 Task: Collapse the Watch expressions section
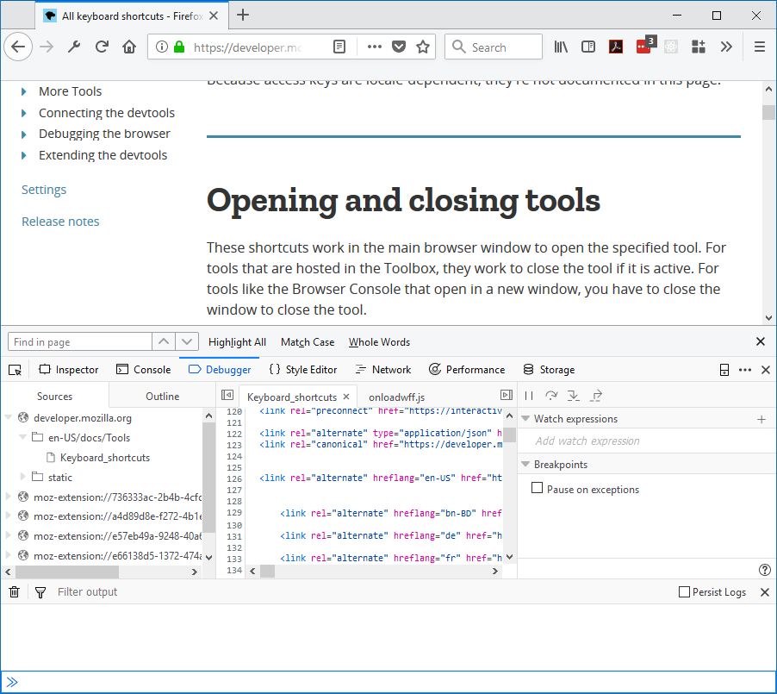point(525,419)
